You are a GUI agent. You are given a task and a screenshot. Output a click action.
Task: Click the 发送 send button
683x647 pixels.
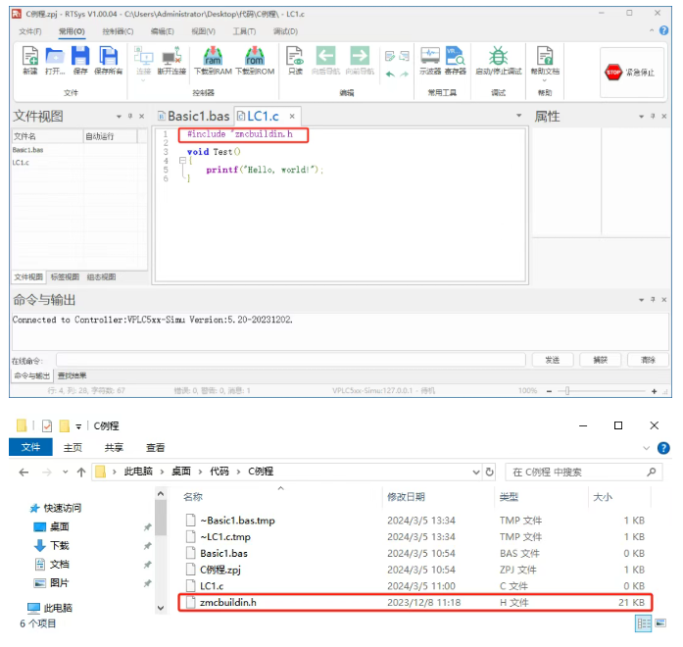click(552, 360)
